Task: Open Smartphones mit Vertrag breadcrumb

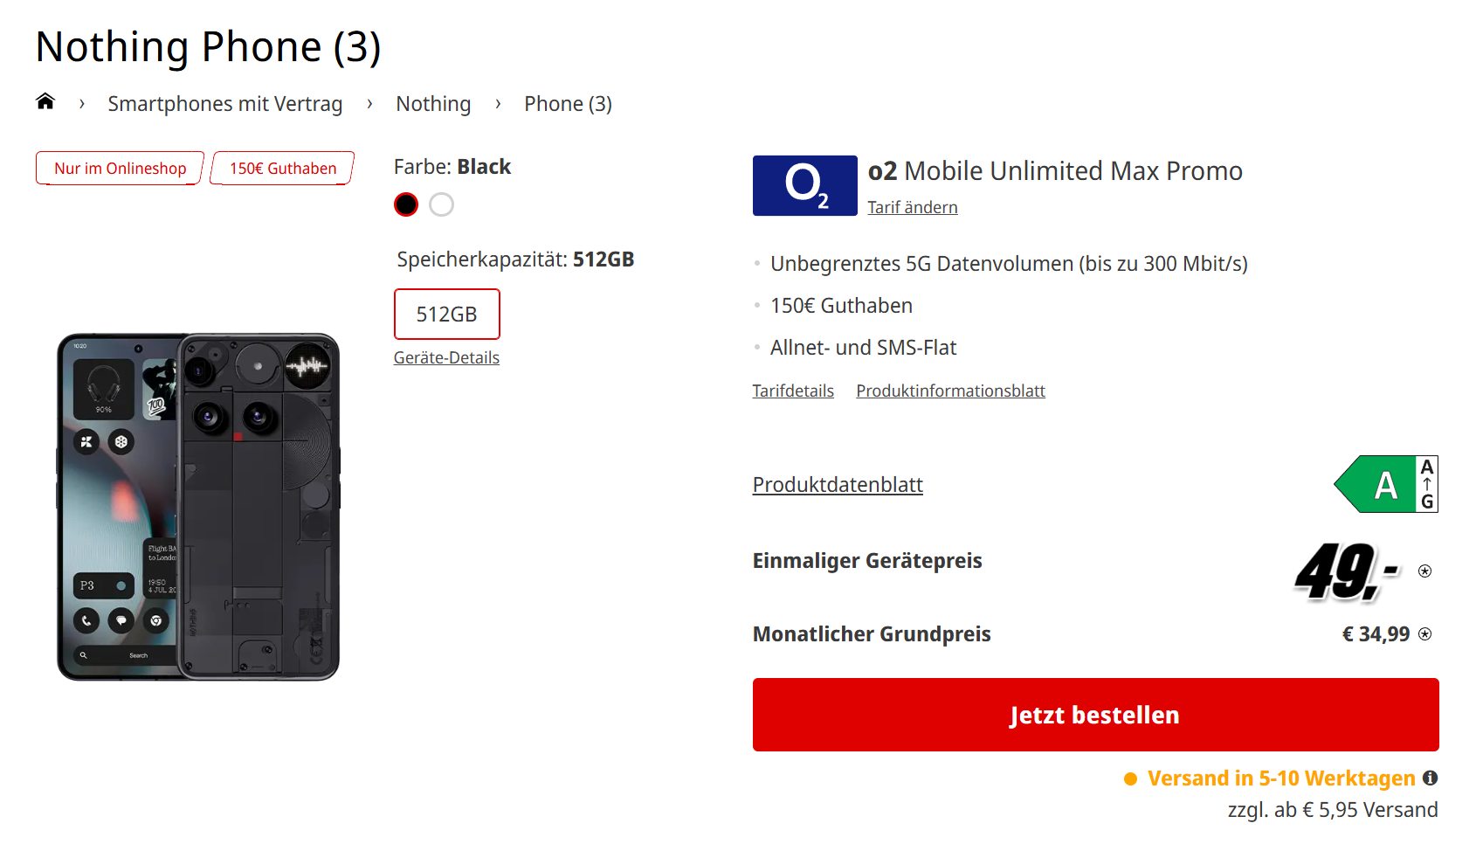Action: [224, 104]
